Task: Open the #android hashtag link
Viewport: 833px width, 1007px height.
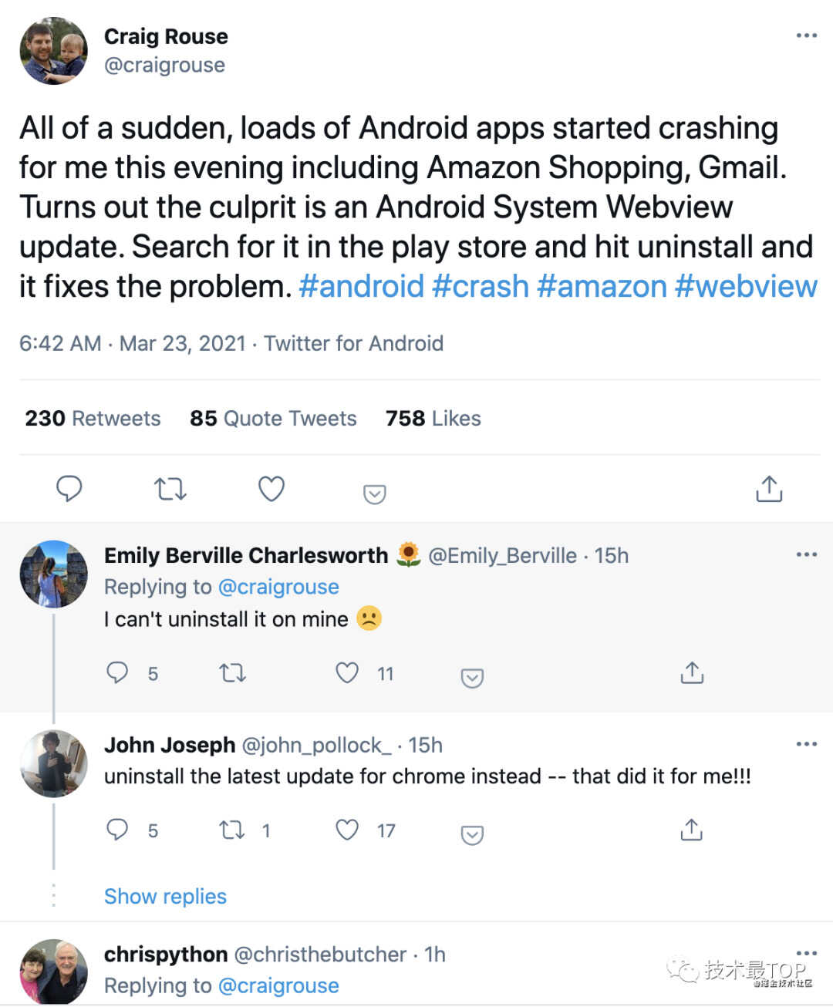Action: point(361,286)
